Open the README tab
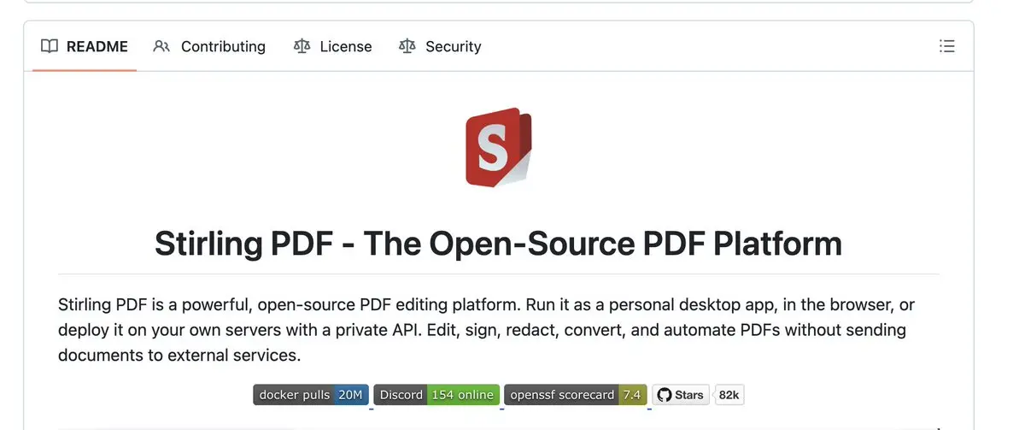This screenshot has width=1025, height=430. pyautogui.click(x=85, y=46)
